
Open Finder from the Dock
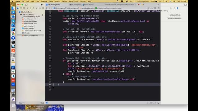[x=13, y=8]
